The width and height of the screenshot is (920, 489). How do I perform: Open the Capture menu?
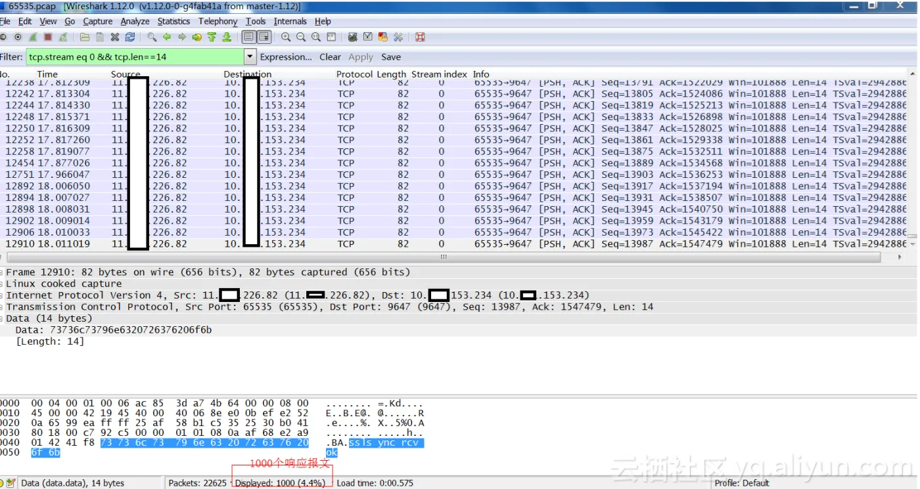pyautogui.click(x=98, y=21)
